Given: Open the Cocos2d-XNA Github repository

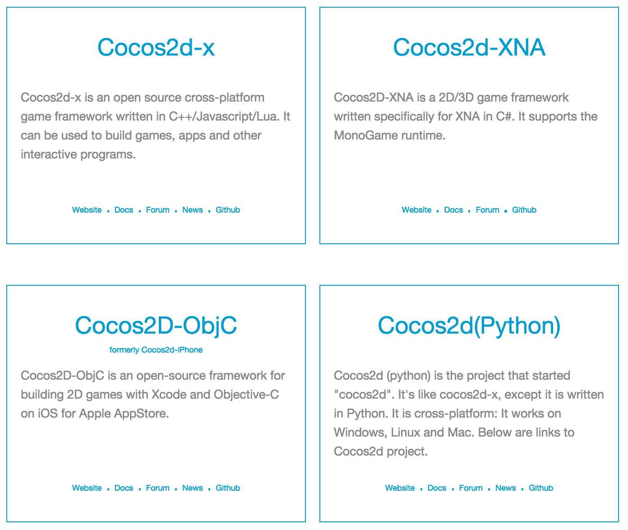Looking at the screenshot, I should coord(524,210).
